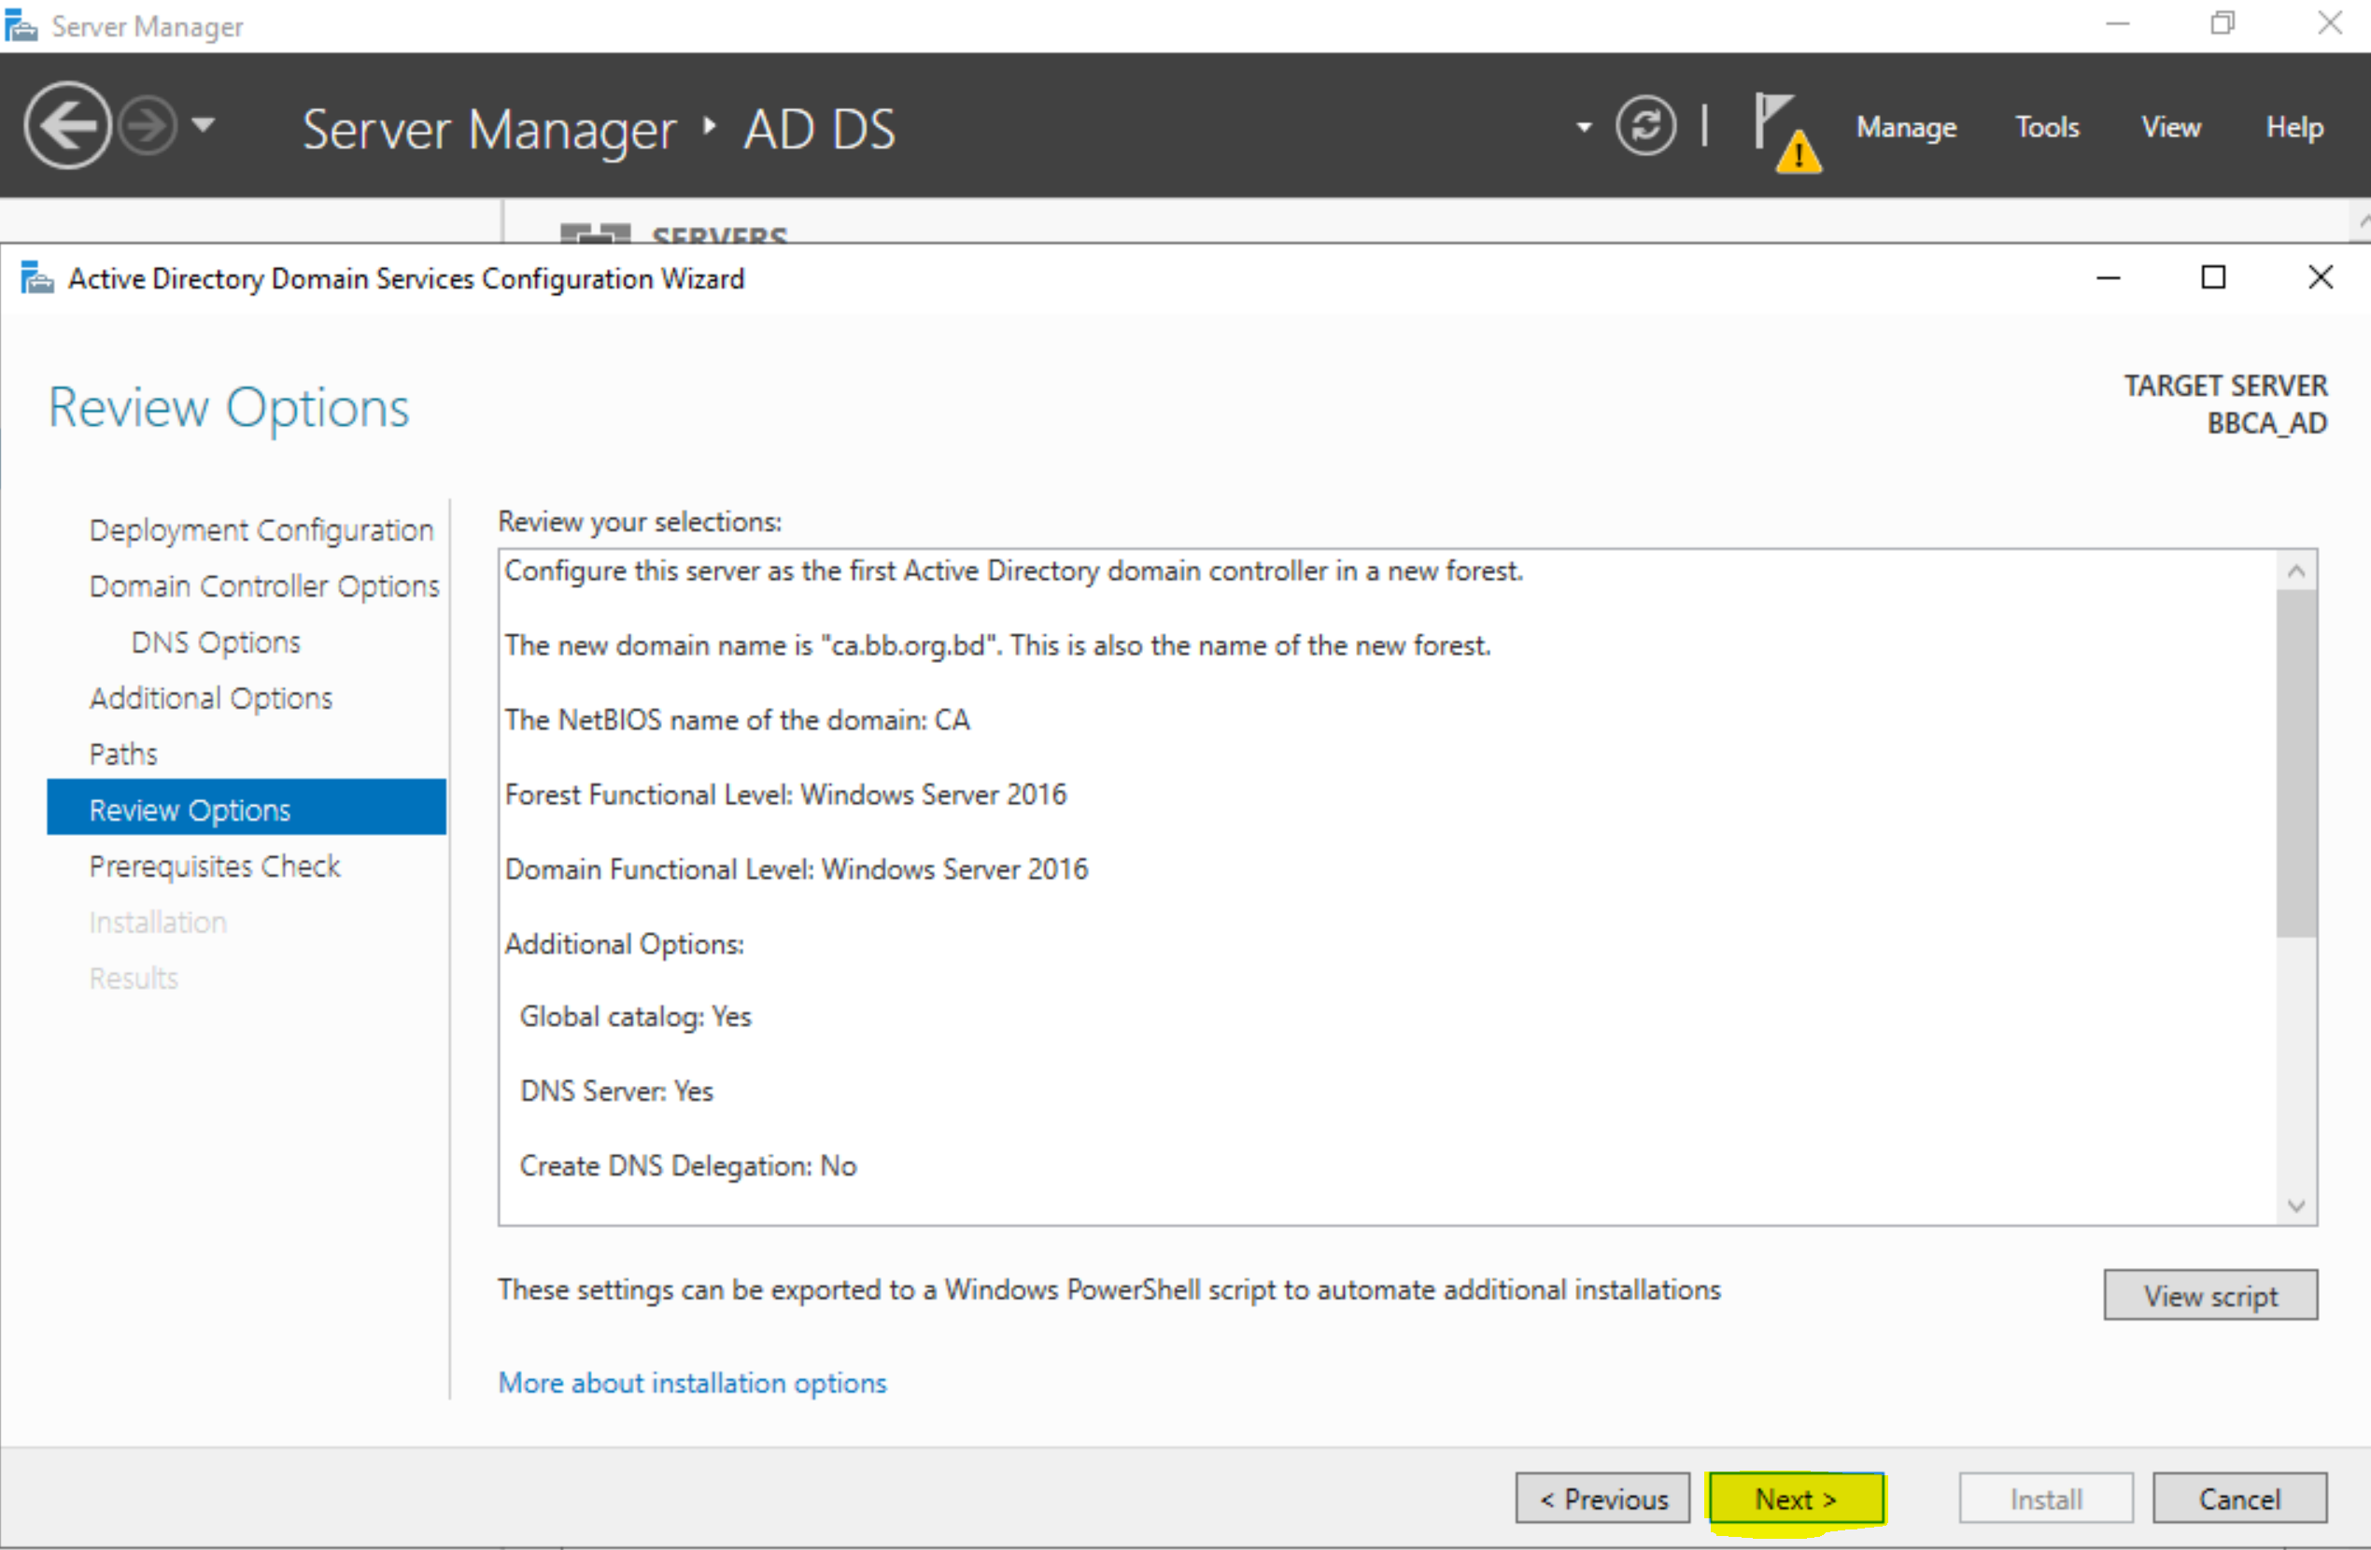This screenshot has width=2371, height=1550.
Task: Click Domain Functional Level line
Action: pyautogui.click(x=796, y=868)
